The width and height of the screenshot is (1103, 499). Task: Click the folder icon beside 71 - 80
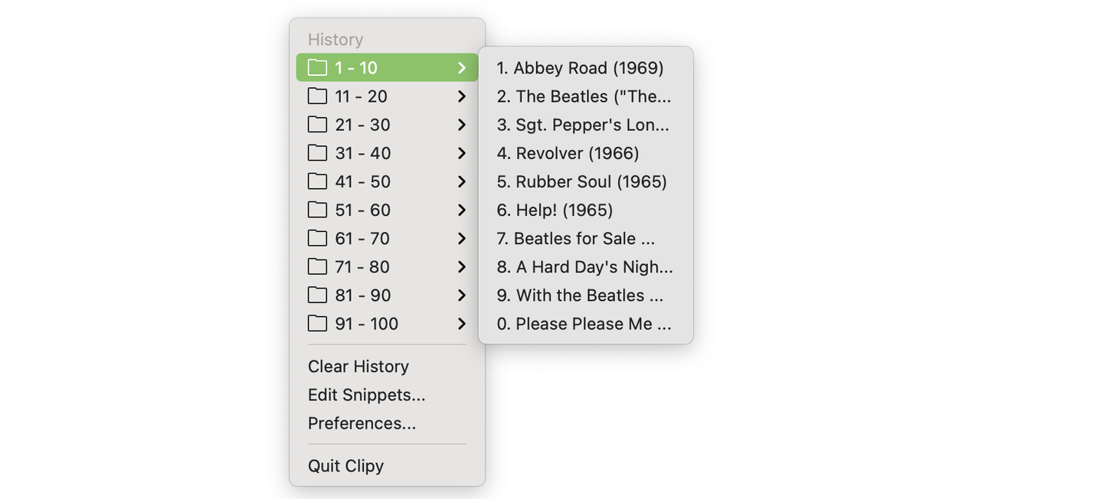click(317, 266)
